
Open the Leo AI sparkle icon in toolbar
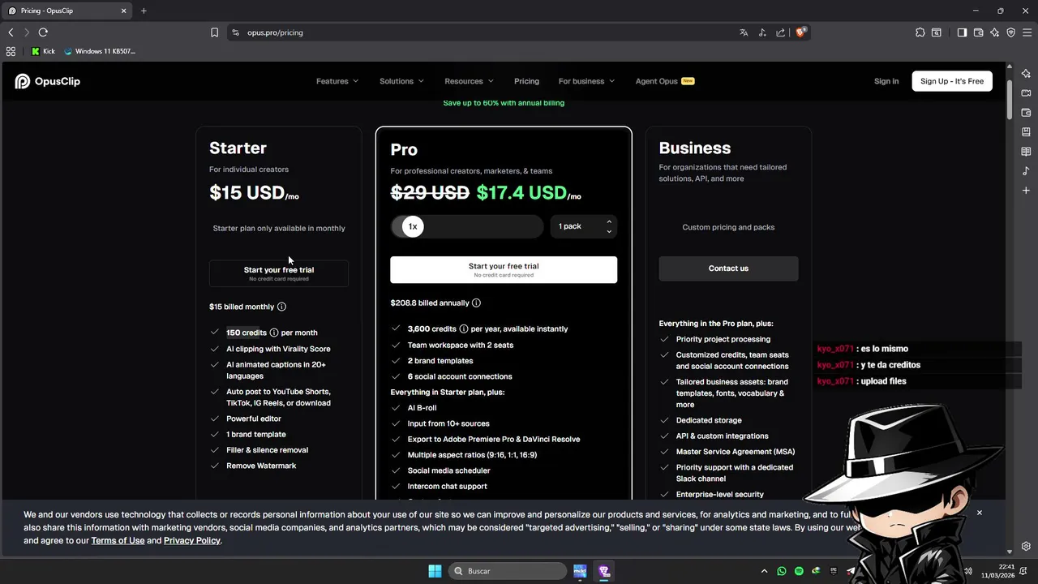point(995,32)
